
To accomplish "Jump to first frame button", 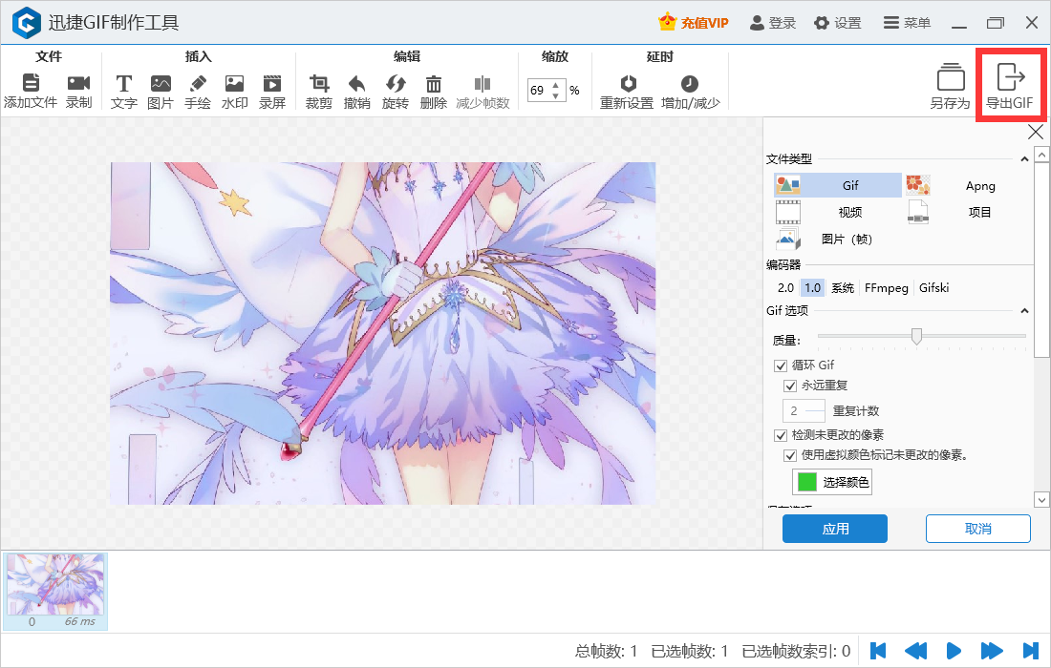I will click(x=878, y=651).
